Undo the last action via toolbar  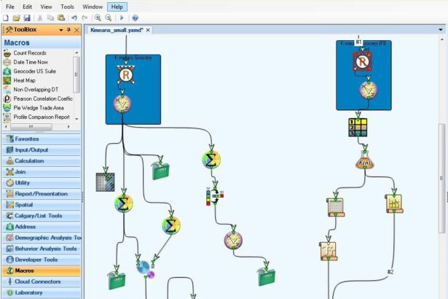[x=74, y=18]
